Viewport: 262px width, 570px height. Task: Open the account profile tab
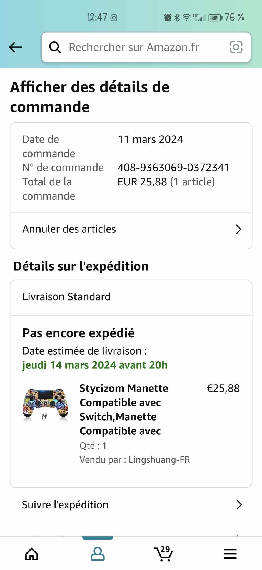click(x=98, y=554)
